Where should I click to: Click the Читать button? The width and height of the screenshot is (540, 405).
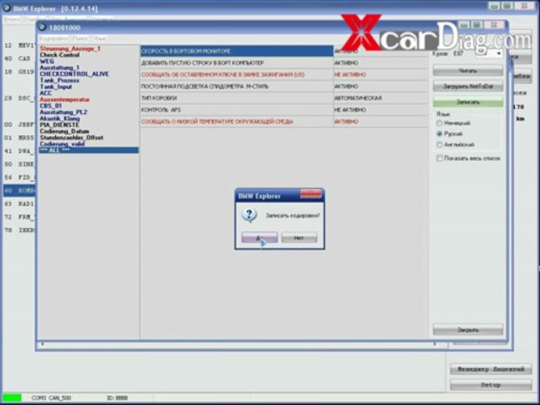coord(467,71)
